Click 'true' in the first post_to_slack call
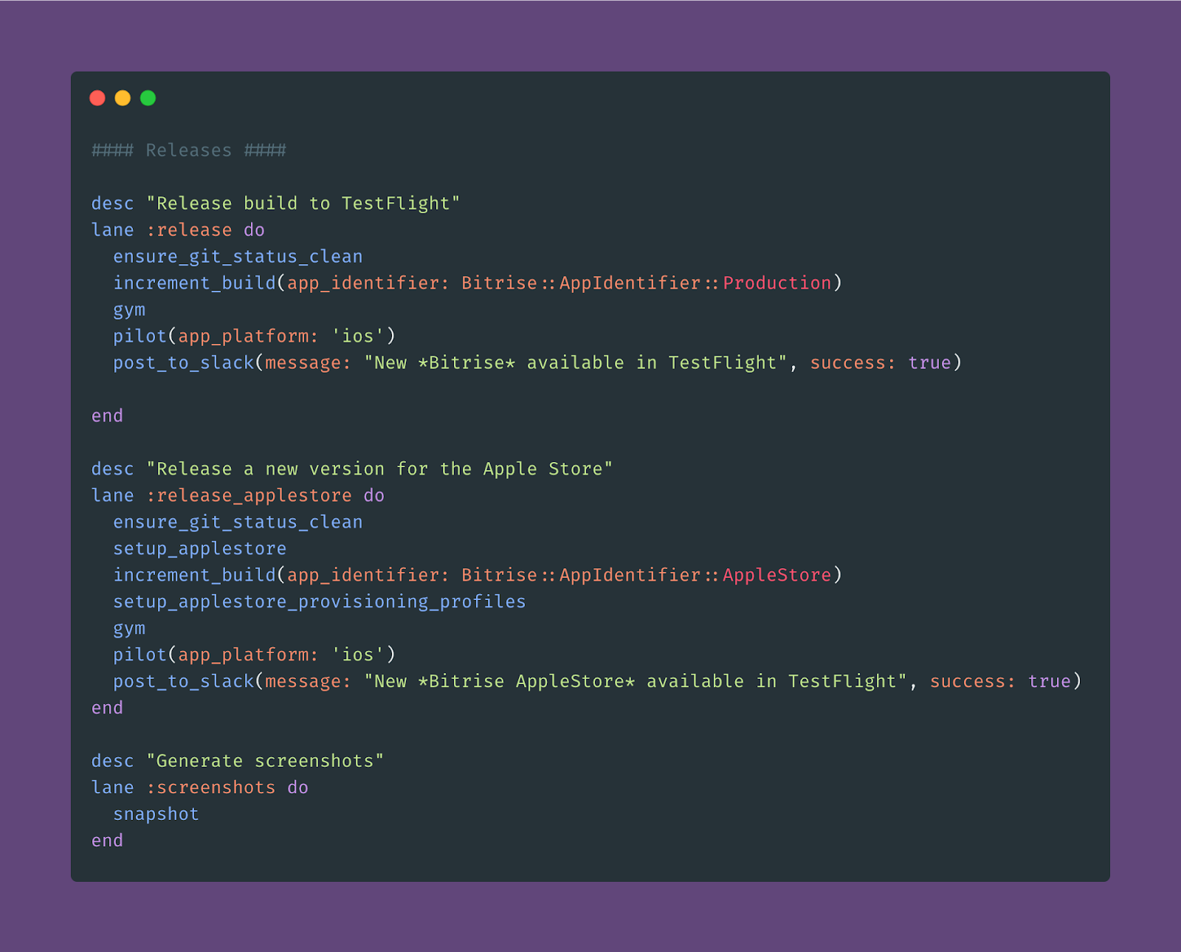Screen dimensions: 1181x952 coord(930,363)
